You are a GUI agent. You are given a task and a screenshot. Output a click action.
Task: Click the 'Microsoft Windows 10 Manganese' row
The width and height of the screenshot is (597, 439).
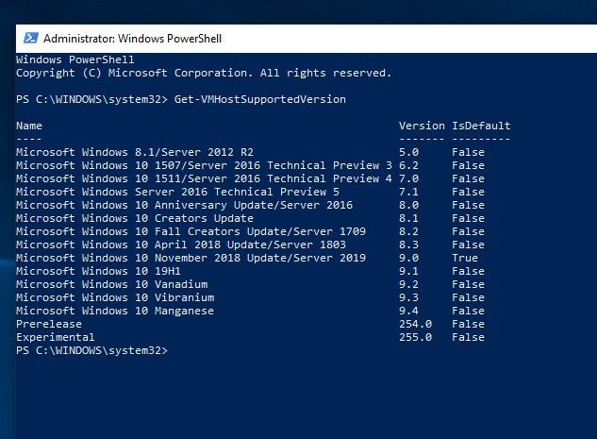coord(115,311)
